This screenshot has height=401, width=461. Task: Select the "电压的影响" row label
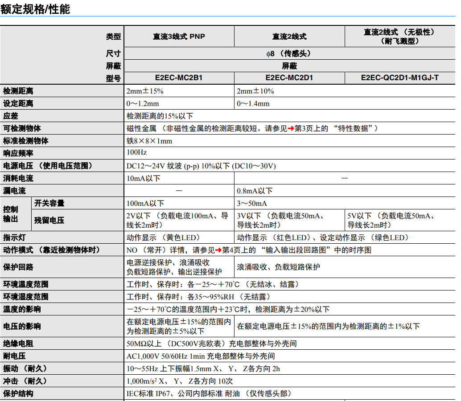(22, 327)
